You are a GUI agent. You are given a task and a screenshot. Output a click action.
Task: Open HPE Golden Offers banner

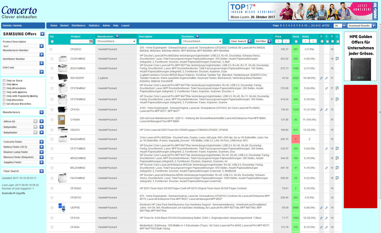coord(360,57)
